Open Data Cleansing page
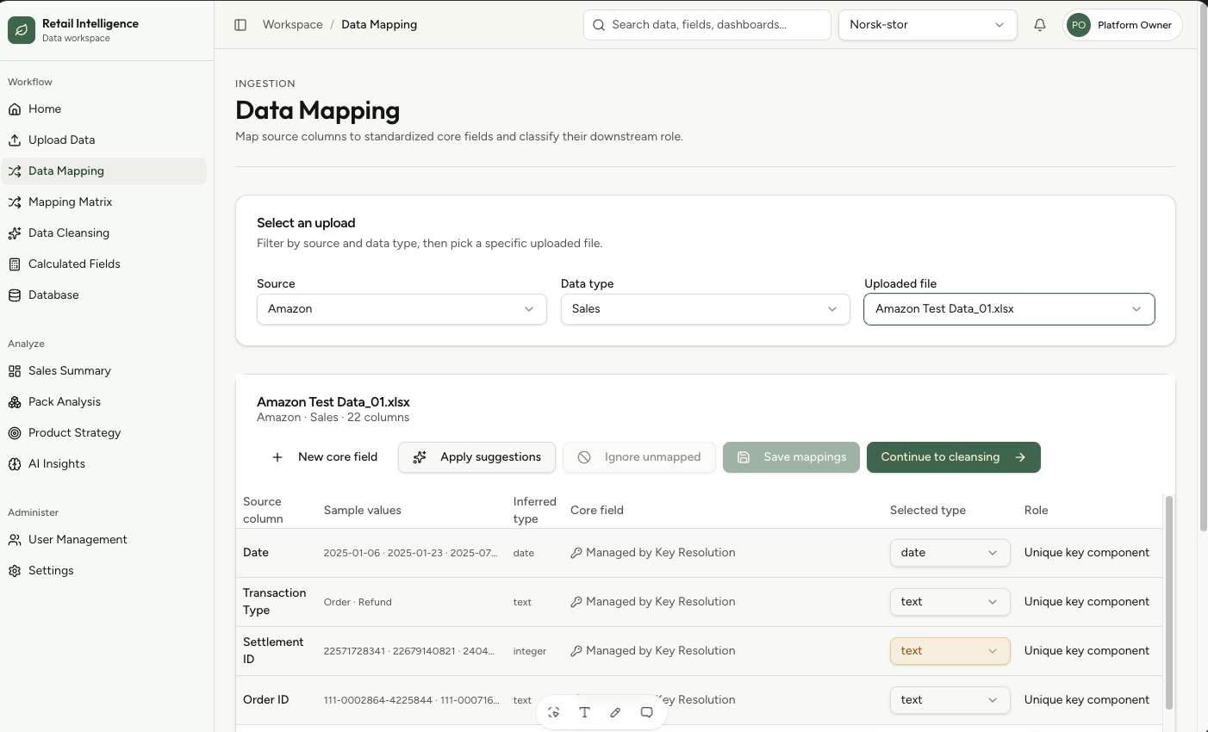 coord(104,233)
